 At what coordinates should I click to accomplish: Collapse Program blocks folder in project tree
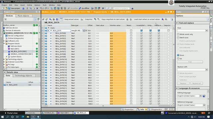tap(4, 43)
